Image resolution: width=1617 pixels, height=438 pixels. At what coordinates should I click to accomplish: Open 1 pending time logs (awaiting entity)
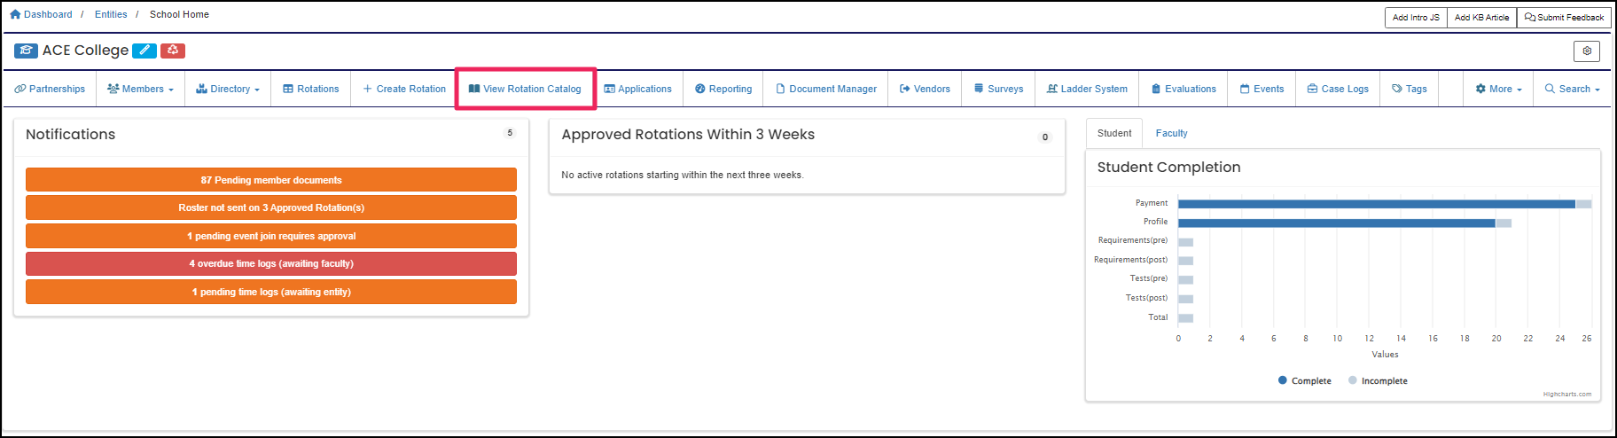(271, 292)
